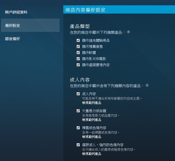Open 帳戶詳細資料 in the sidebar
This screenshot has height=161, width=175.
click(16, 12)
